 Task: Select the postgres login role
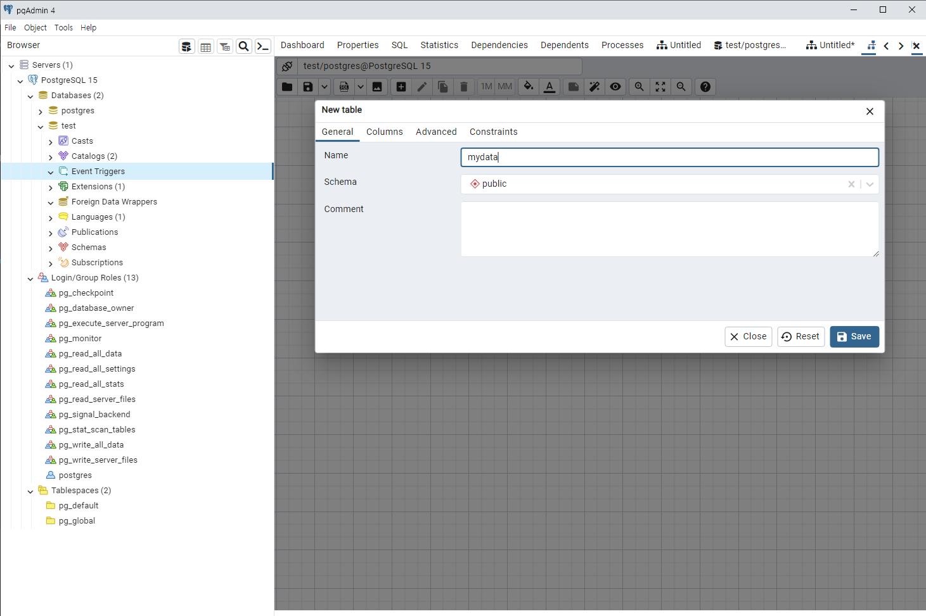pos(75,475)
